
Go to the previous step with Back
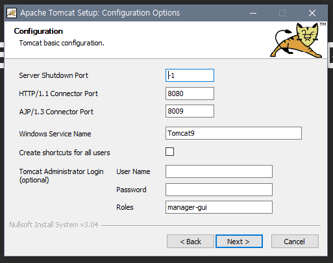190,242
